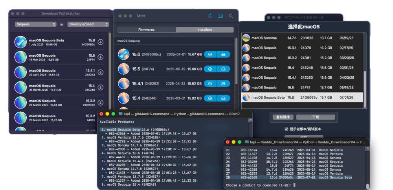
Task: Download the 15.4.1 (24E263) installer in Mist
Action: (x=210, y=83)
